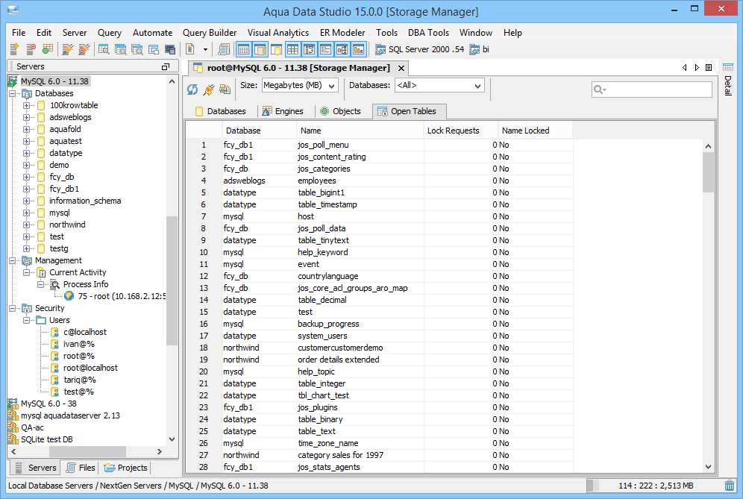
Task: Open the script document toolbar icon
Action: coord(190,48)
